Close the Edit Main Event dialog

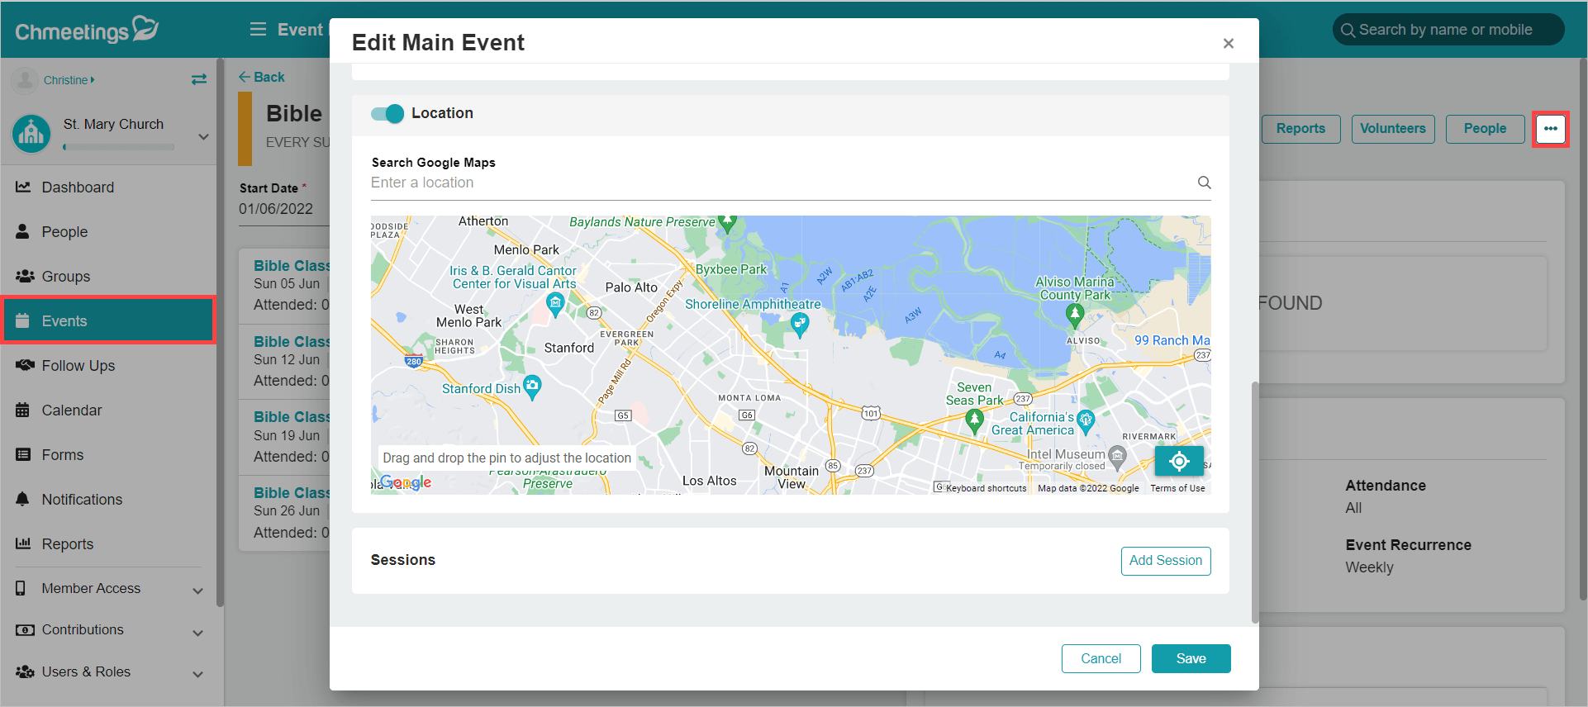coord(1229,44)
